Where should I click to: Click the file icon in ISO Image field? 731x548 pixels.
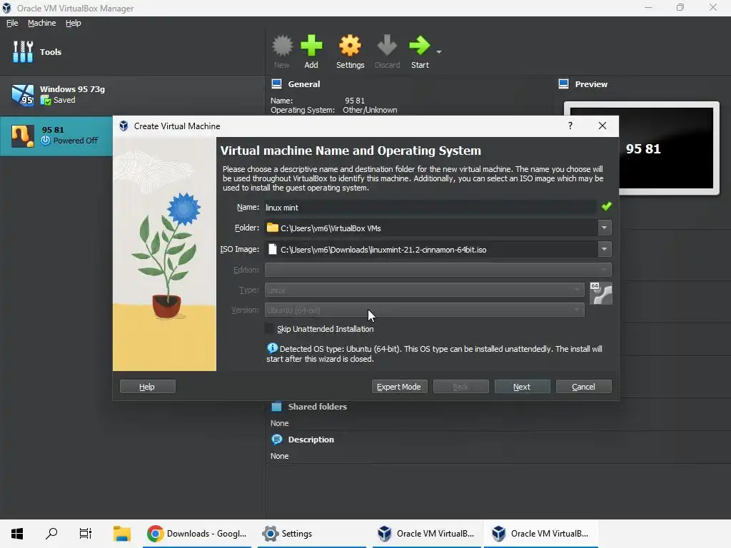click(x=273, y=249)
